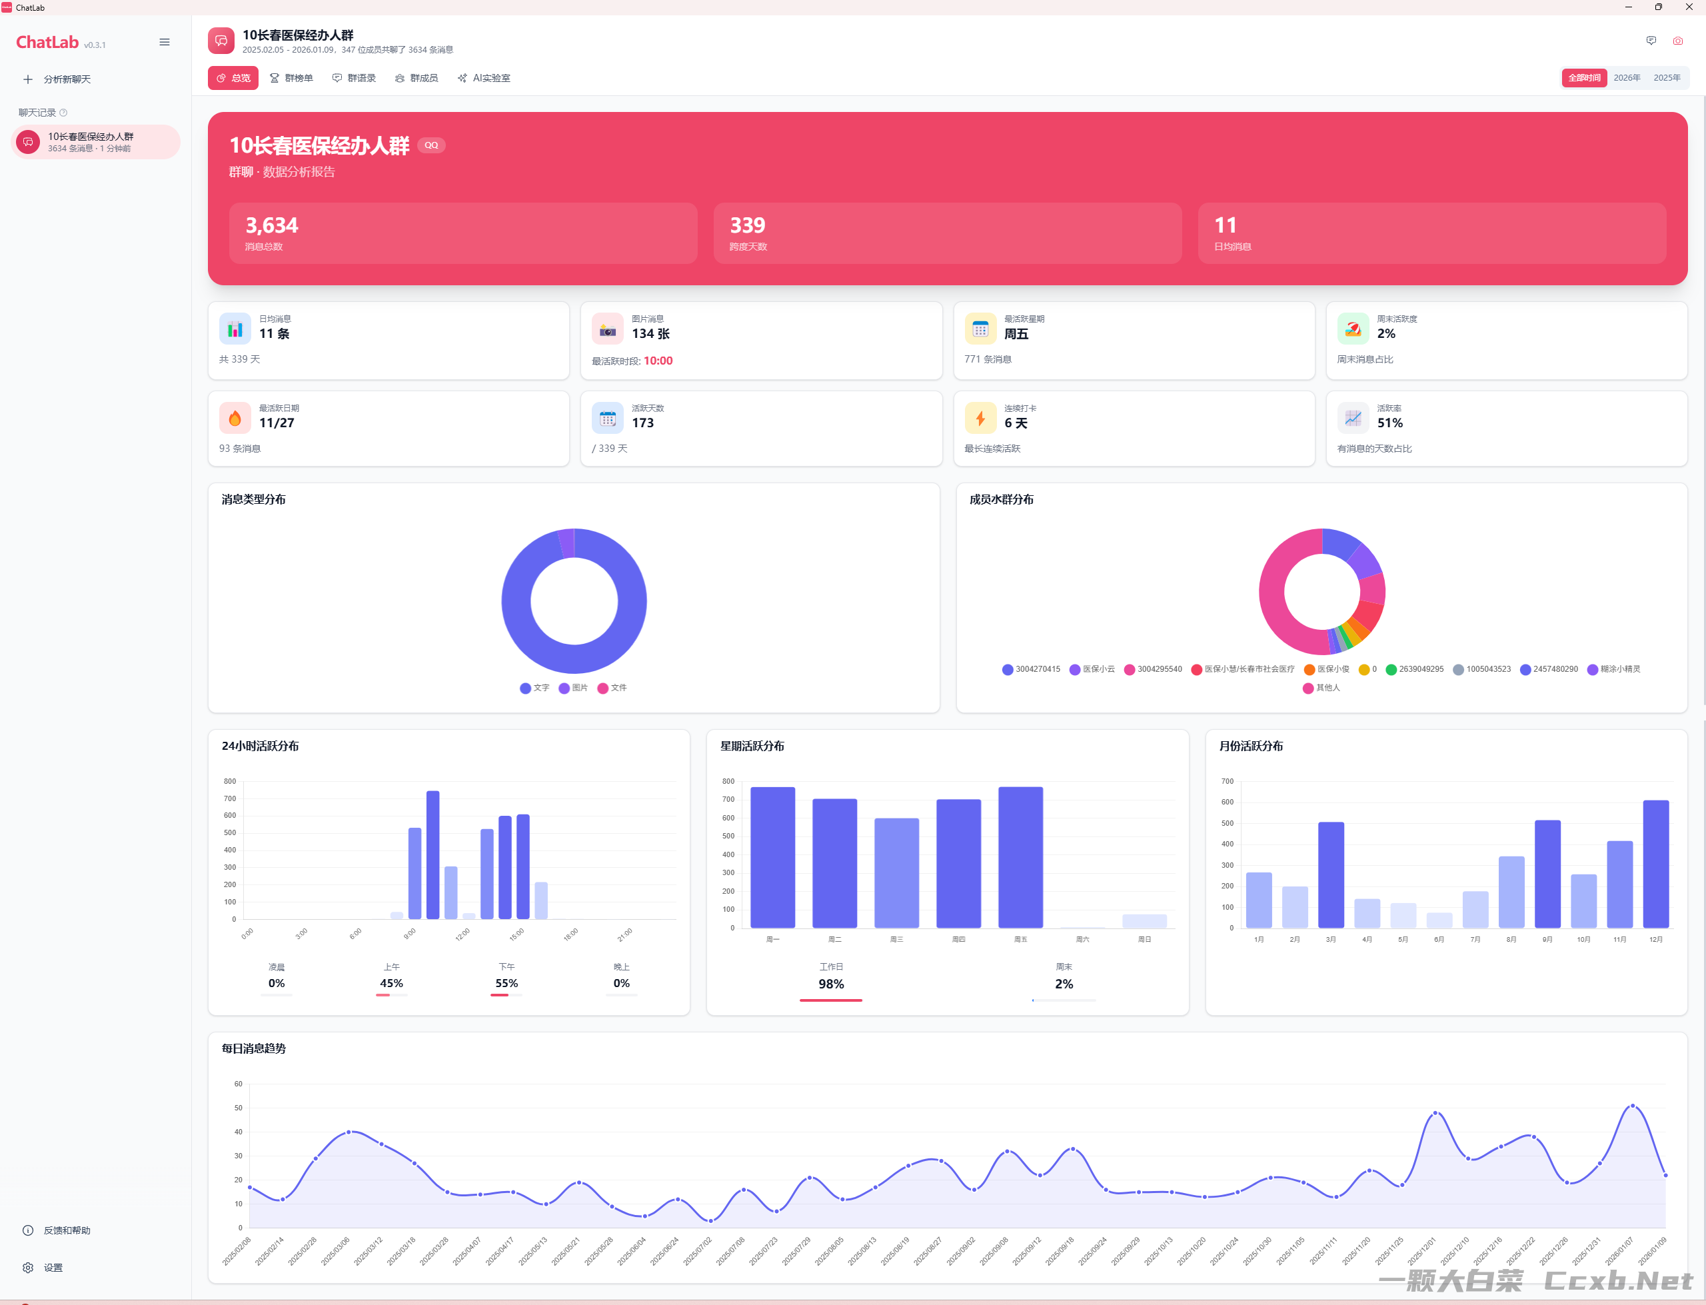
Task: Switch the time filter to 2025年
Action: pyautogui.click(x=1667, y=78)
